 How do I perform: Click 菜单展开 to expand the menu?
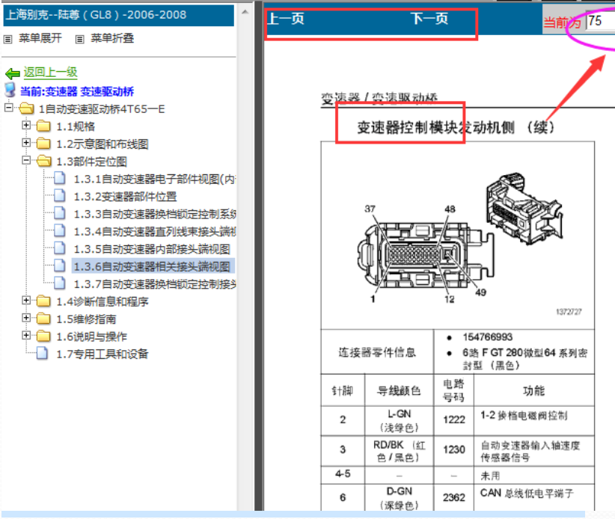[40, 38]
